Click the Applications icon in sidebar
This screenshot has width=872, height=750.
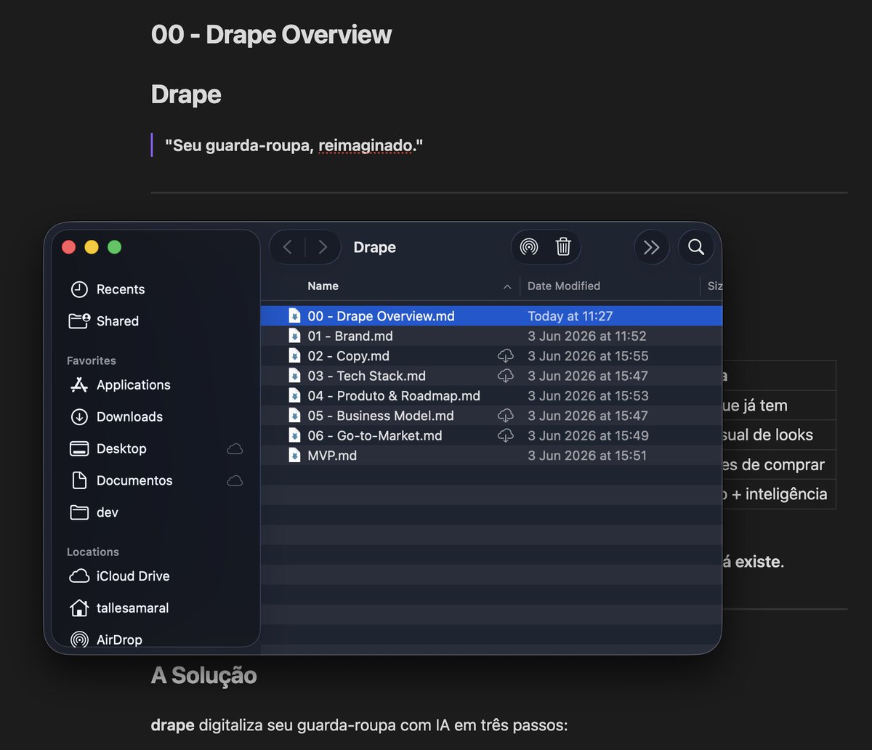point(79,385)
